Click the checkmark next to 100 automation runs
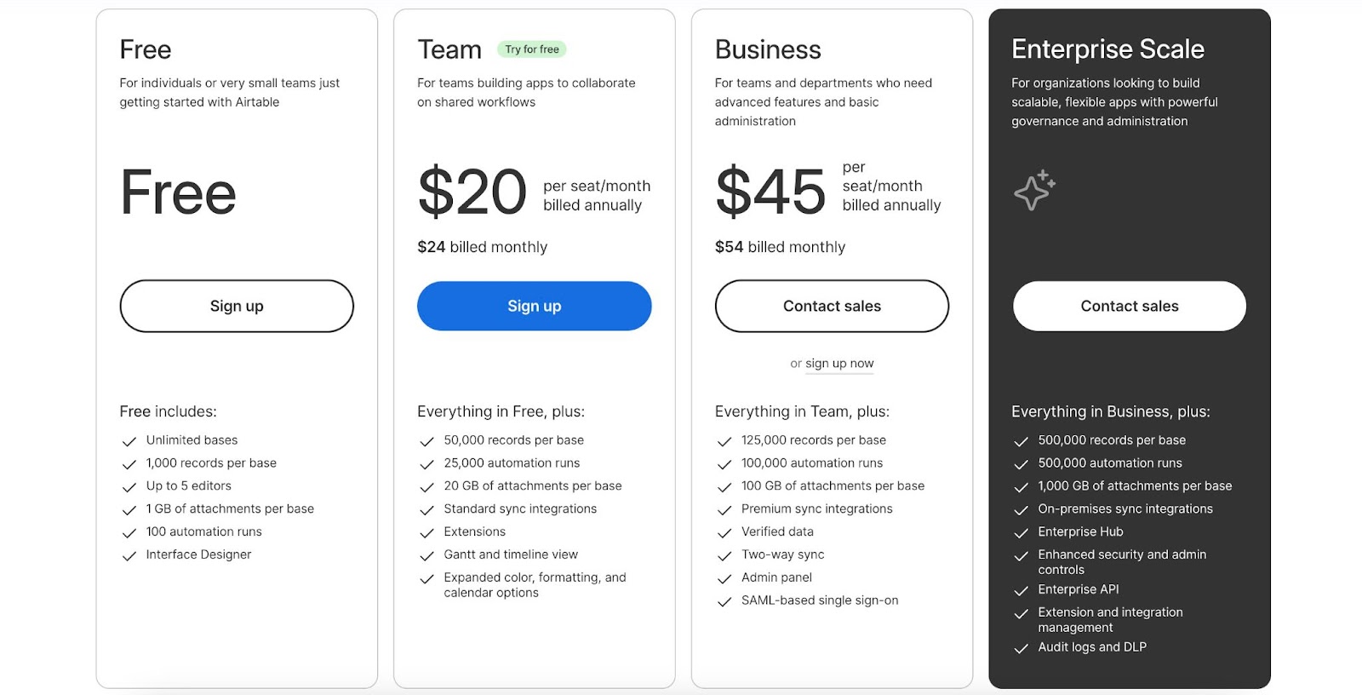The image size is (1362, 695). (x=128, y=532)
